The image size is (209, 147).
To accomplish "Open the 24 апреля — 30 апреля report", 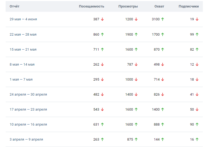I will point(28,95).
